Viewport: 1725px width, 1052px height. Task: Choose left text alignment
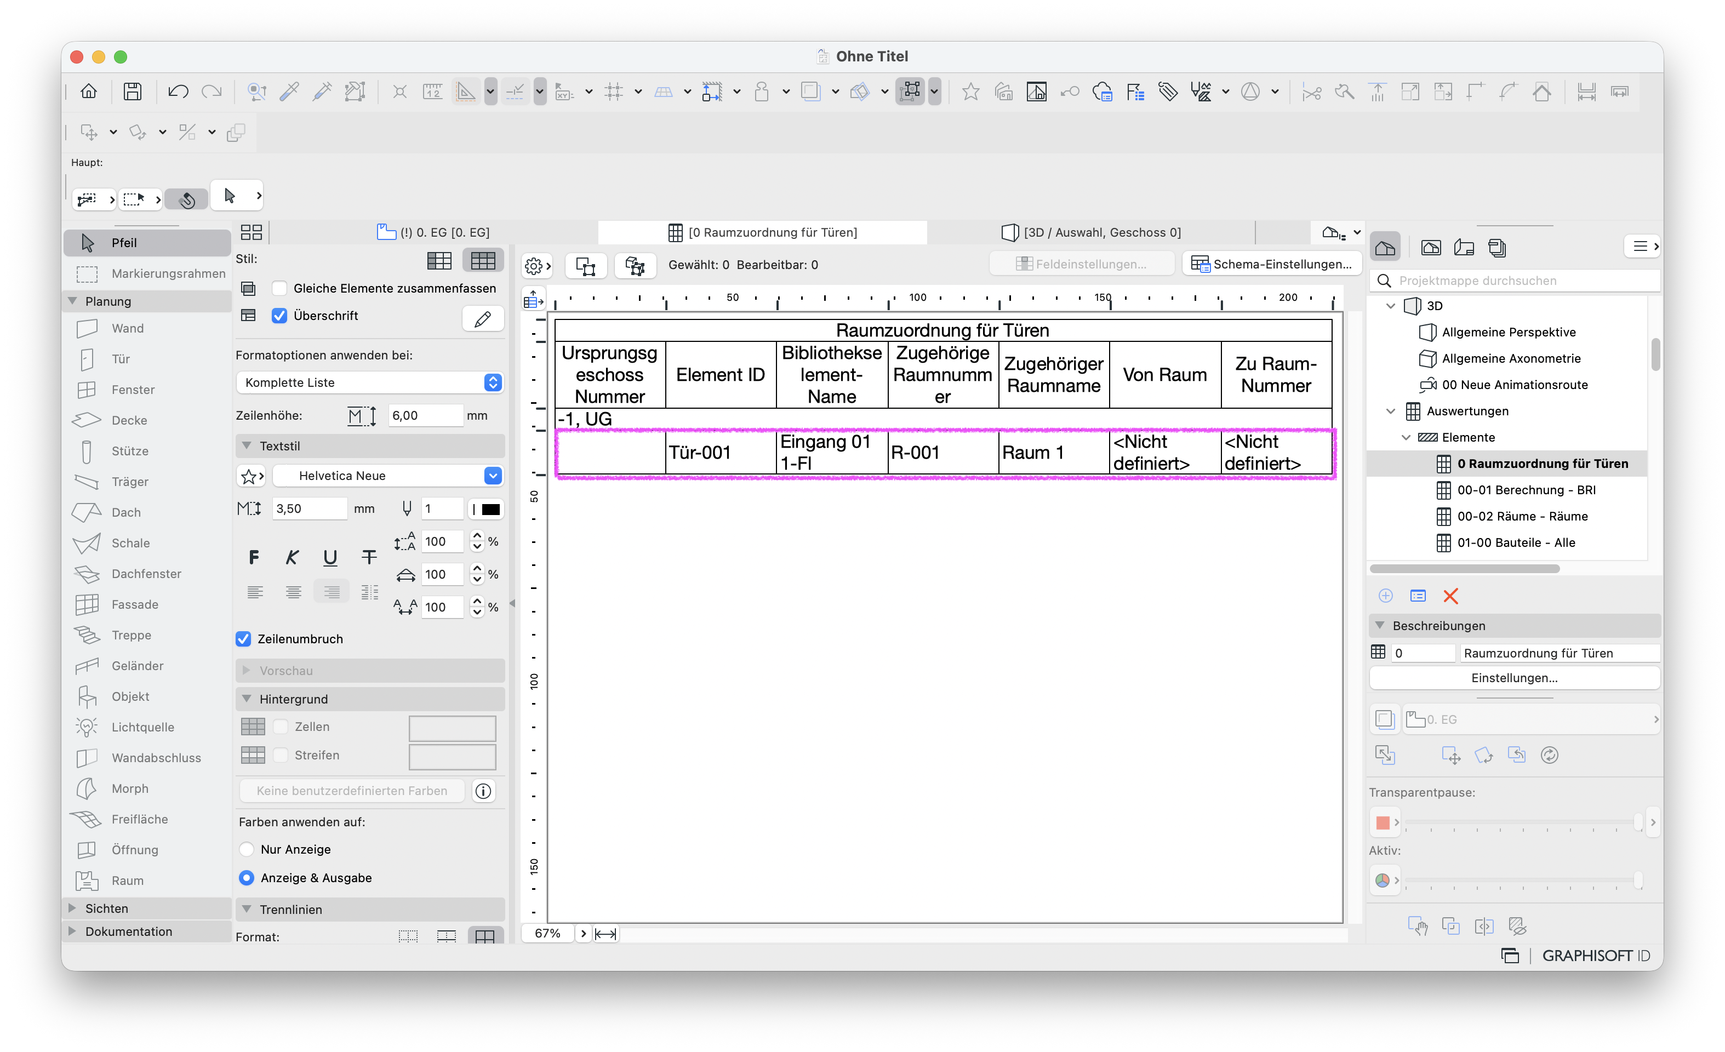255,593
